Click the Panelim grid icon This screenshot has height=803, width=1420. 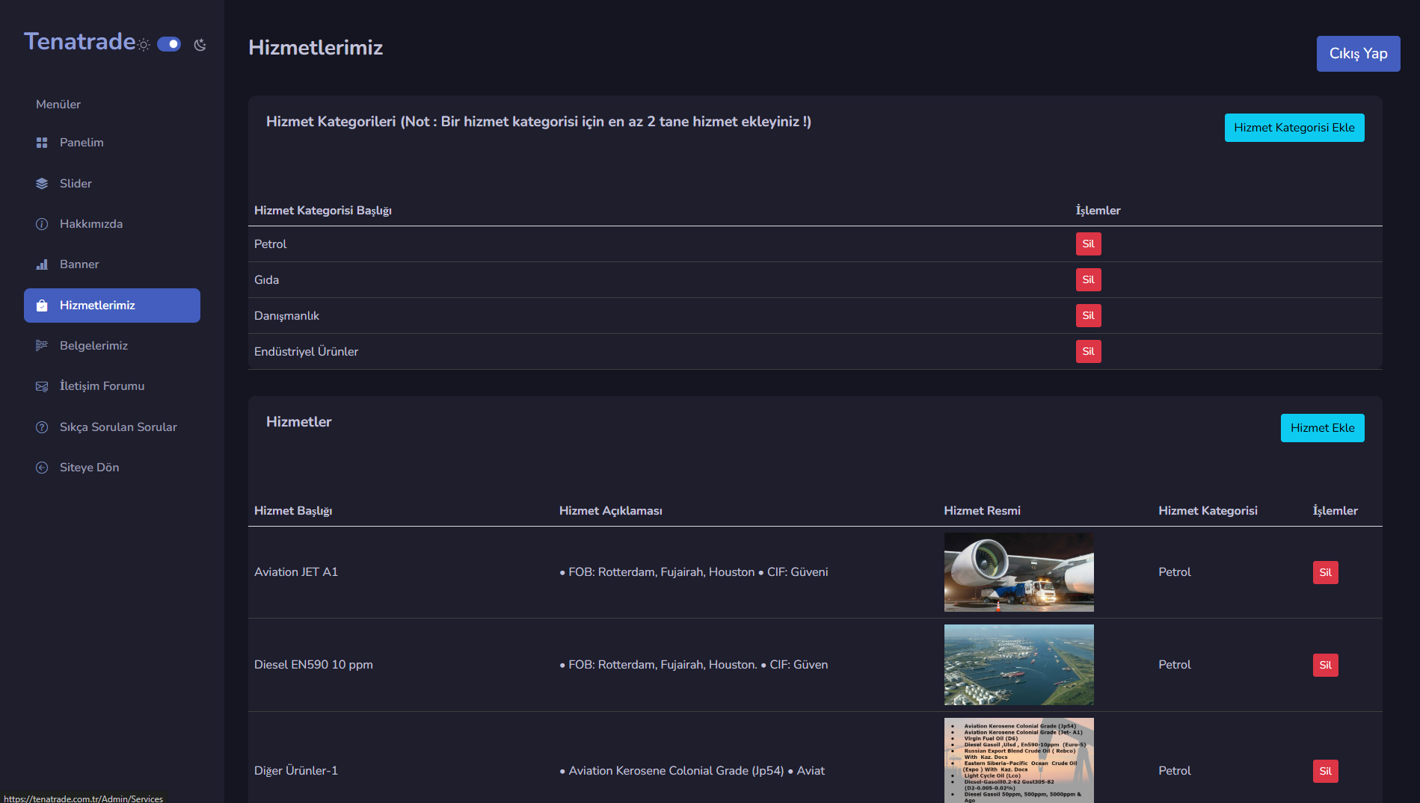tap(42, 143)
